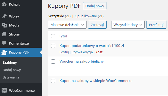Click the Kokpit dashboard gauge icon

point(4,4)
